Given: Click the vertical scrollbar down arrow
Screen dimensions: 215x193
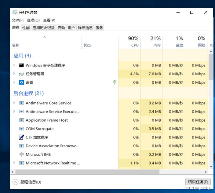Looking at the screenshot, I should [x=211, y=167].
